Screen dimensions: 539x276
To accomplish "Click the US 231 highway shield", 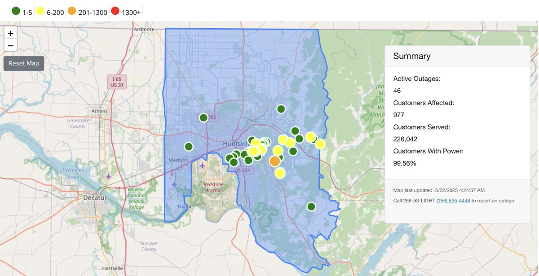I will click(243, 170).
